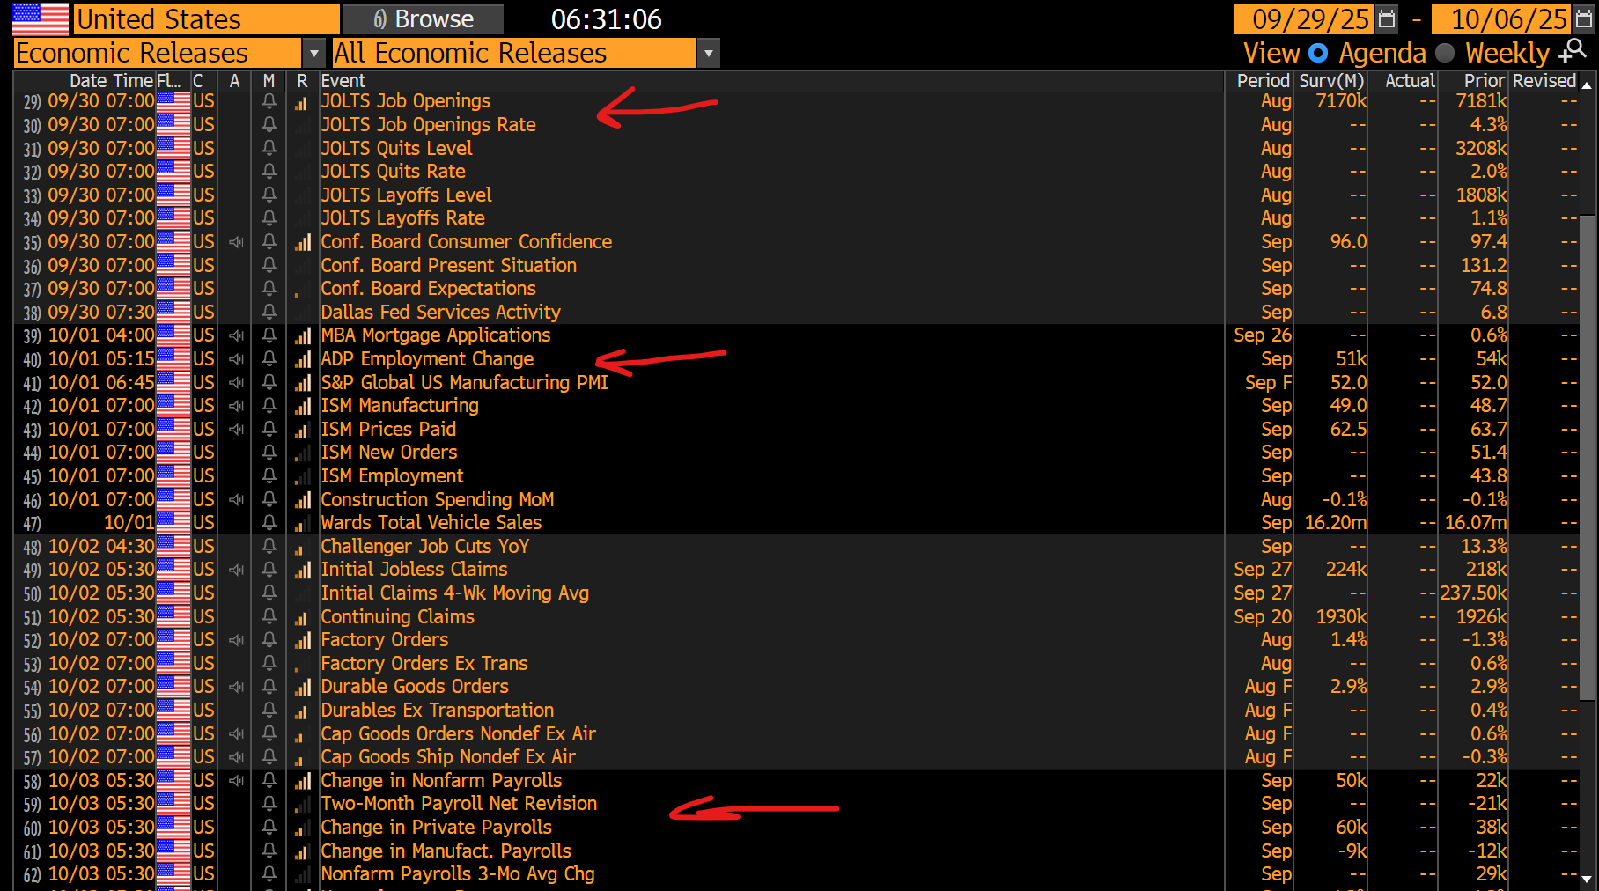
Task: Click speaker icon for Conf. Board Consumer Confidence
Action: (236, 242)
